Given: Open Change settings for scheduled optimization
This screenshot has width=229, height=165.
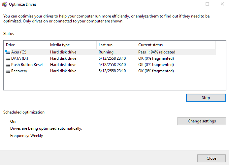Looking at the screenshot, I should (202, 121).
